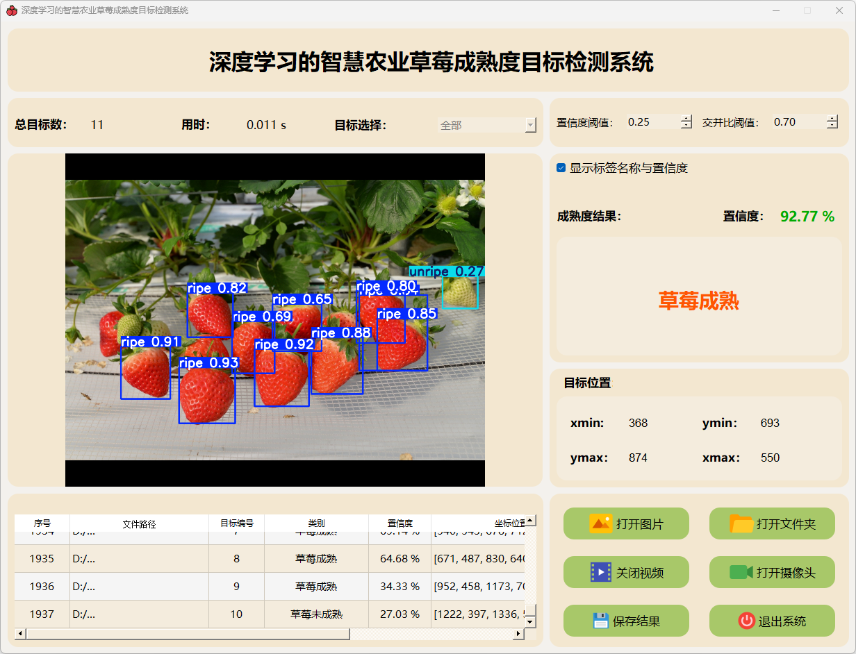Click the coordinates cell starting with 671
856x654 pixels.
[478, 558]
